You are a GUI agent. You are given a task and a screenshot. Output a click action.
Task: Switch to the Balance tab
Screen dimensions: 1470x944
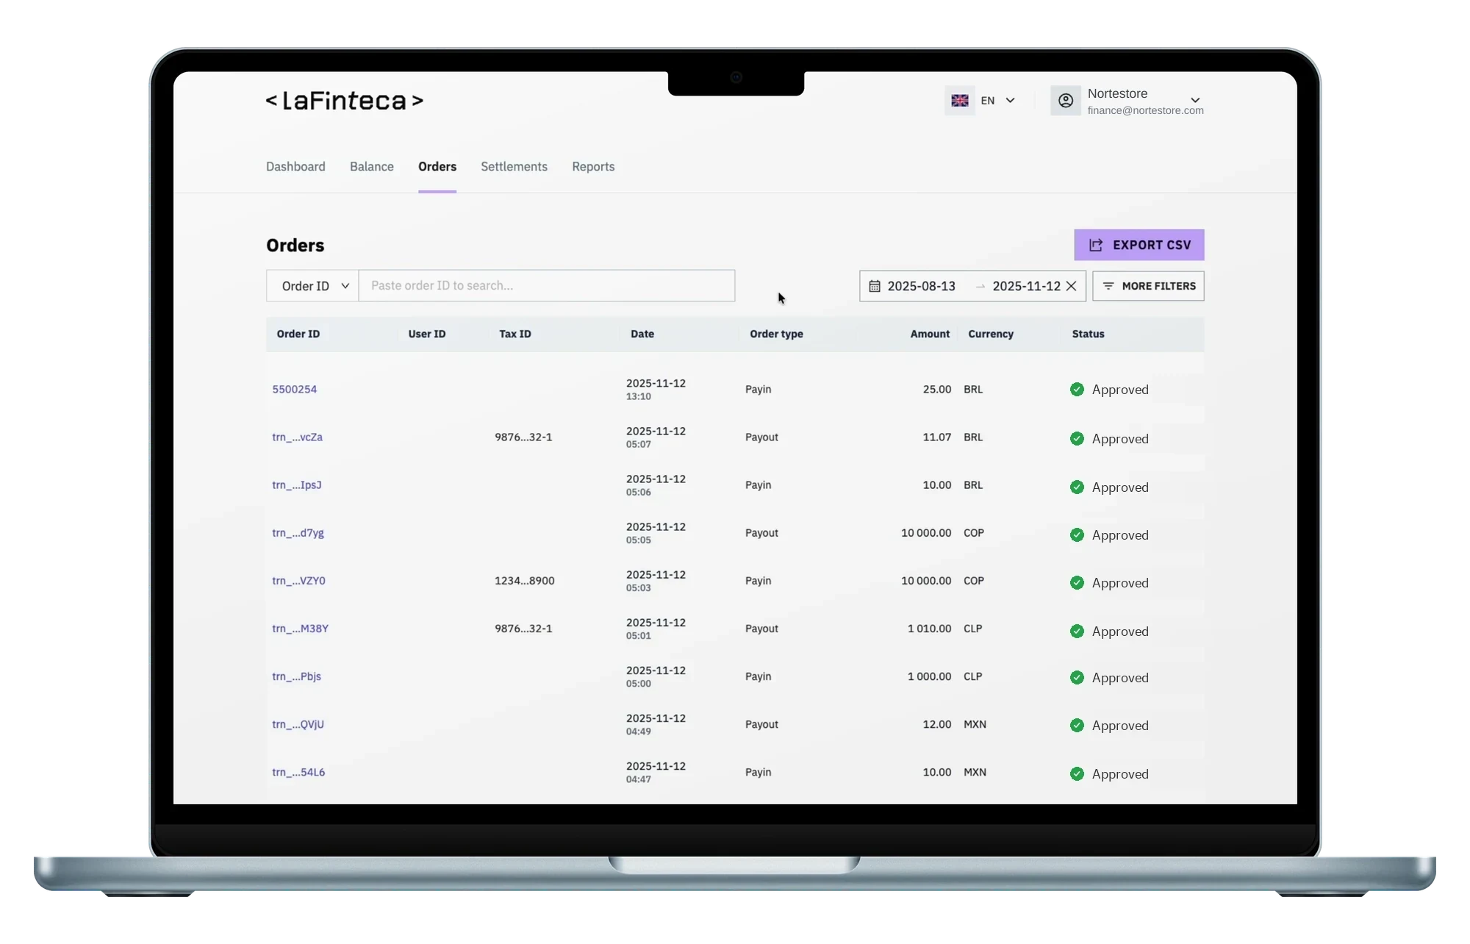[x=372, y=167]
